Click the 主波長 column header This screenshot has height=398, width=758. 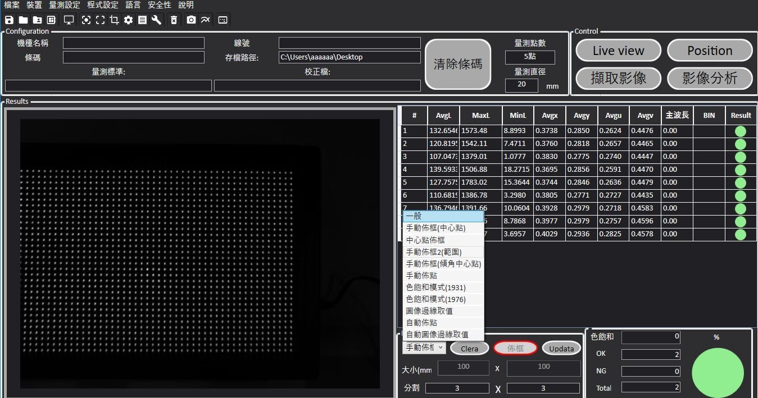click(x=677, y=115)
